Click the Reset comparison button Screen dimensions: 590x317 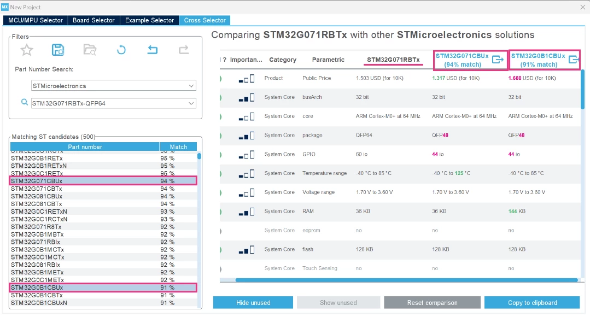coord(433,303)
